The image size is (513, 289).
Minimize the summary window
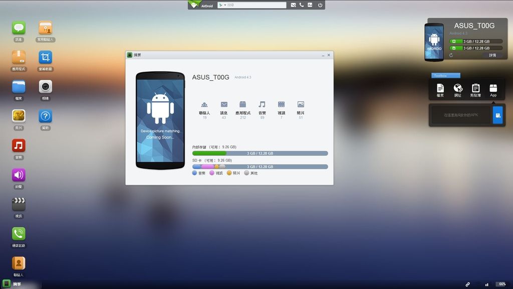pyautogui.click(x=323, y=55)
